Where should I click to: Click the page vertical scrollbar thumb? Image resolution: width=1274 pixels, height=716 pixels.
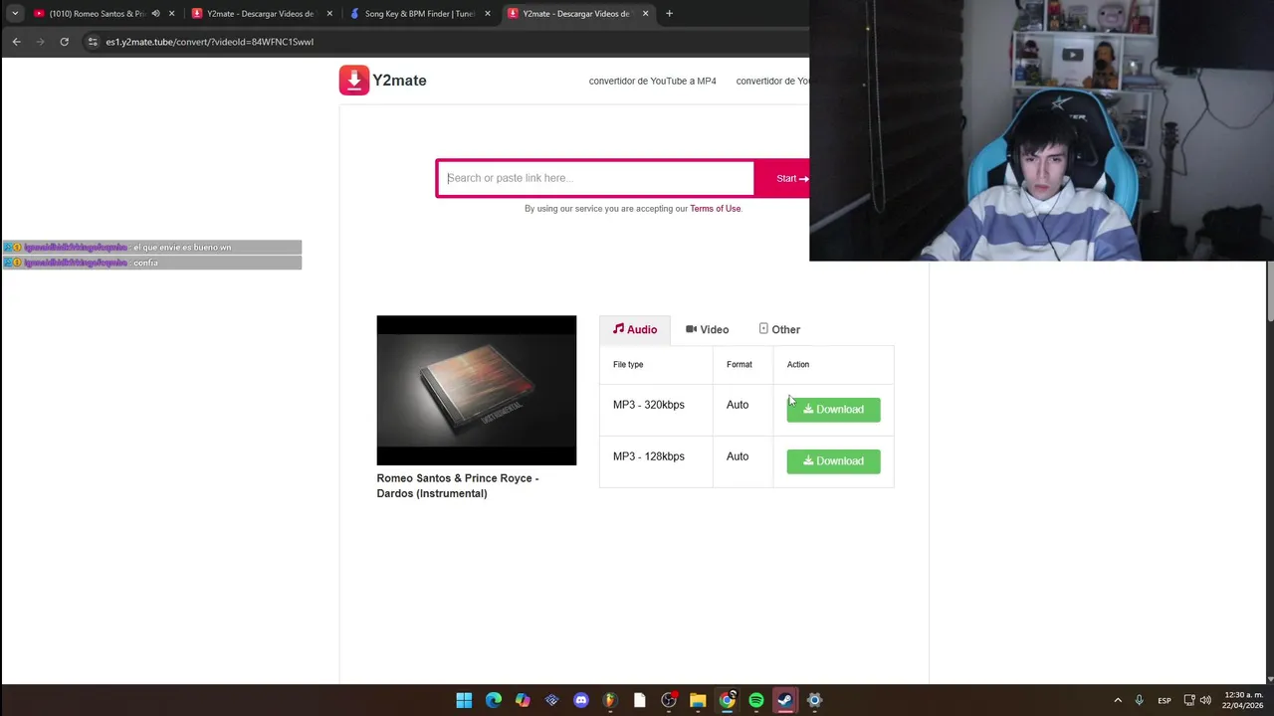pyautogui.click(x=1270, y=291)
